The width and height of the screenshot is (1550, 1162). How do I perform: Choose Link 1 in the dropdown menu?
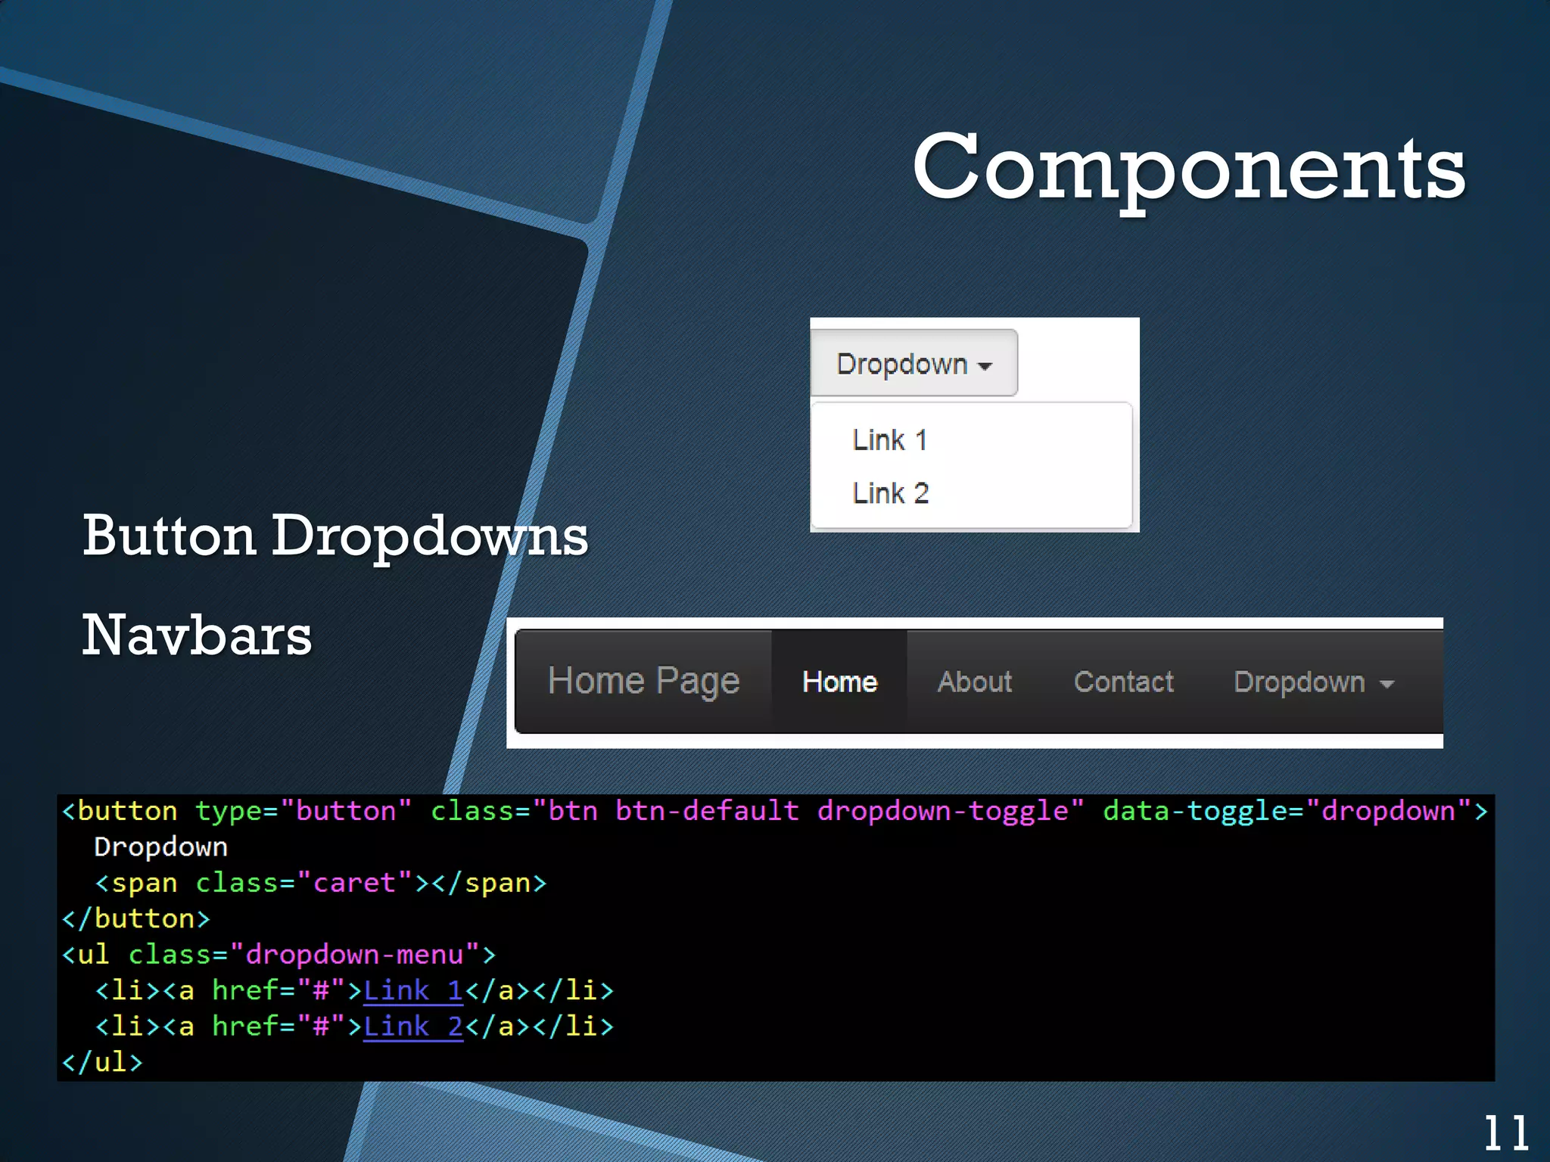tap(889, 440)
